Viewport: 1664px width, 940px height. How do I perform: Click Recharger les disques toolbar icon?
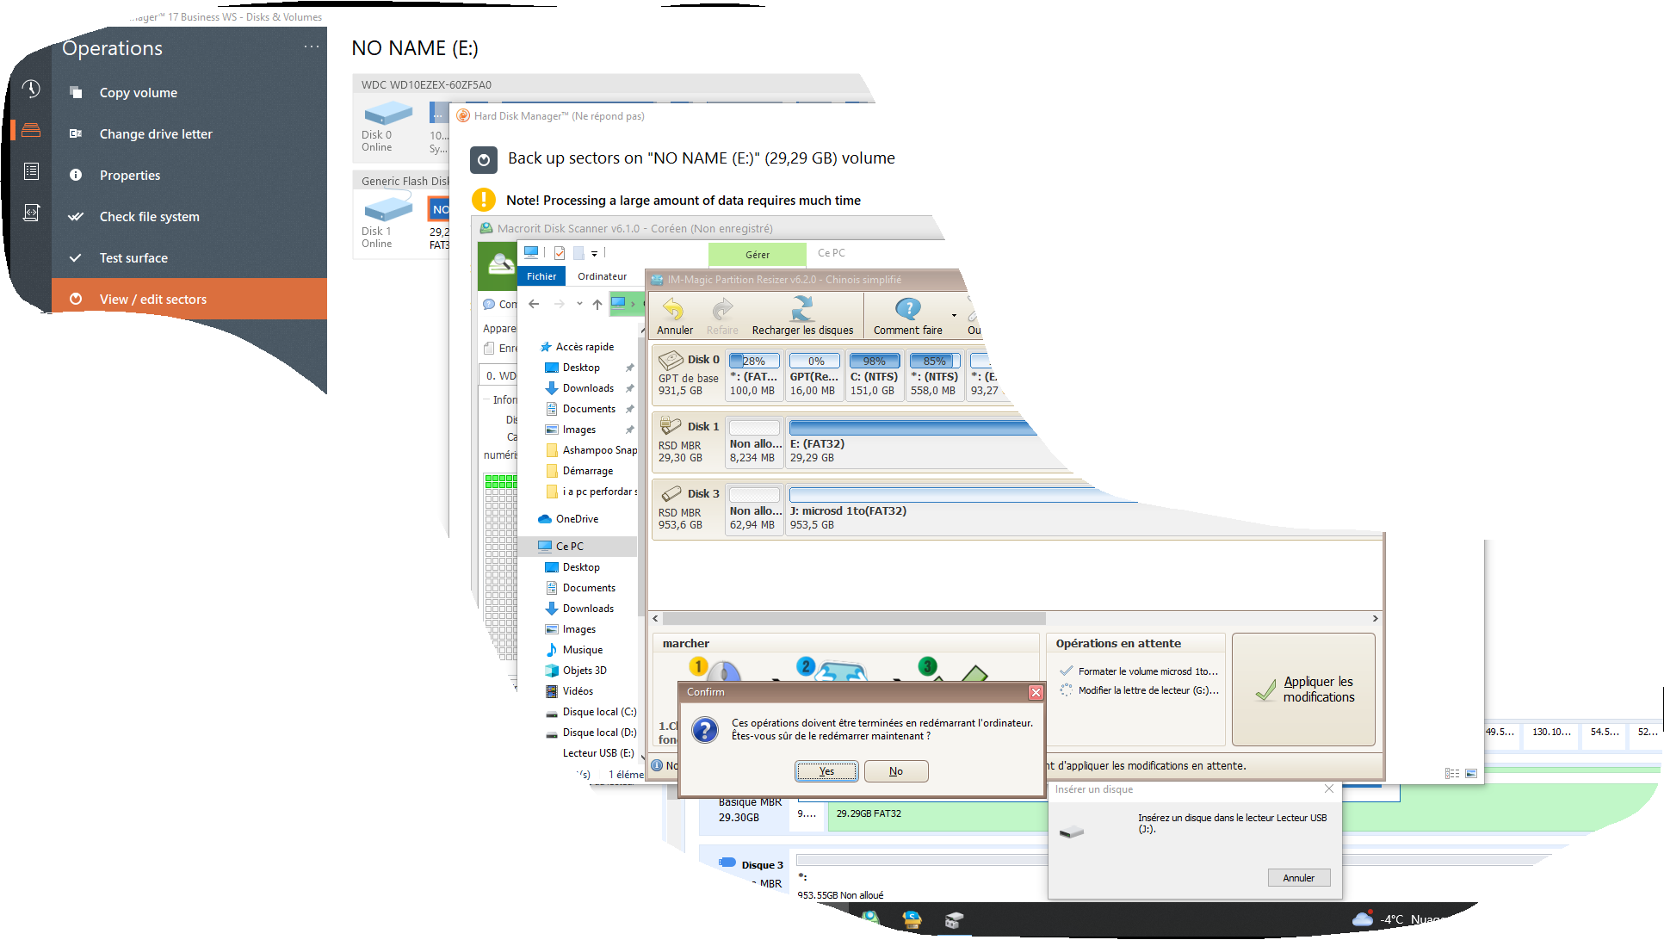tap(802, 308)
